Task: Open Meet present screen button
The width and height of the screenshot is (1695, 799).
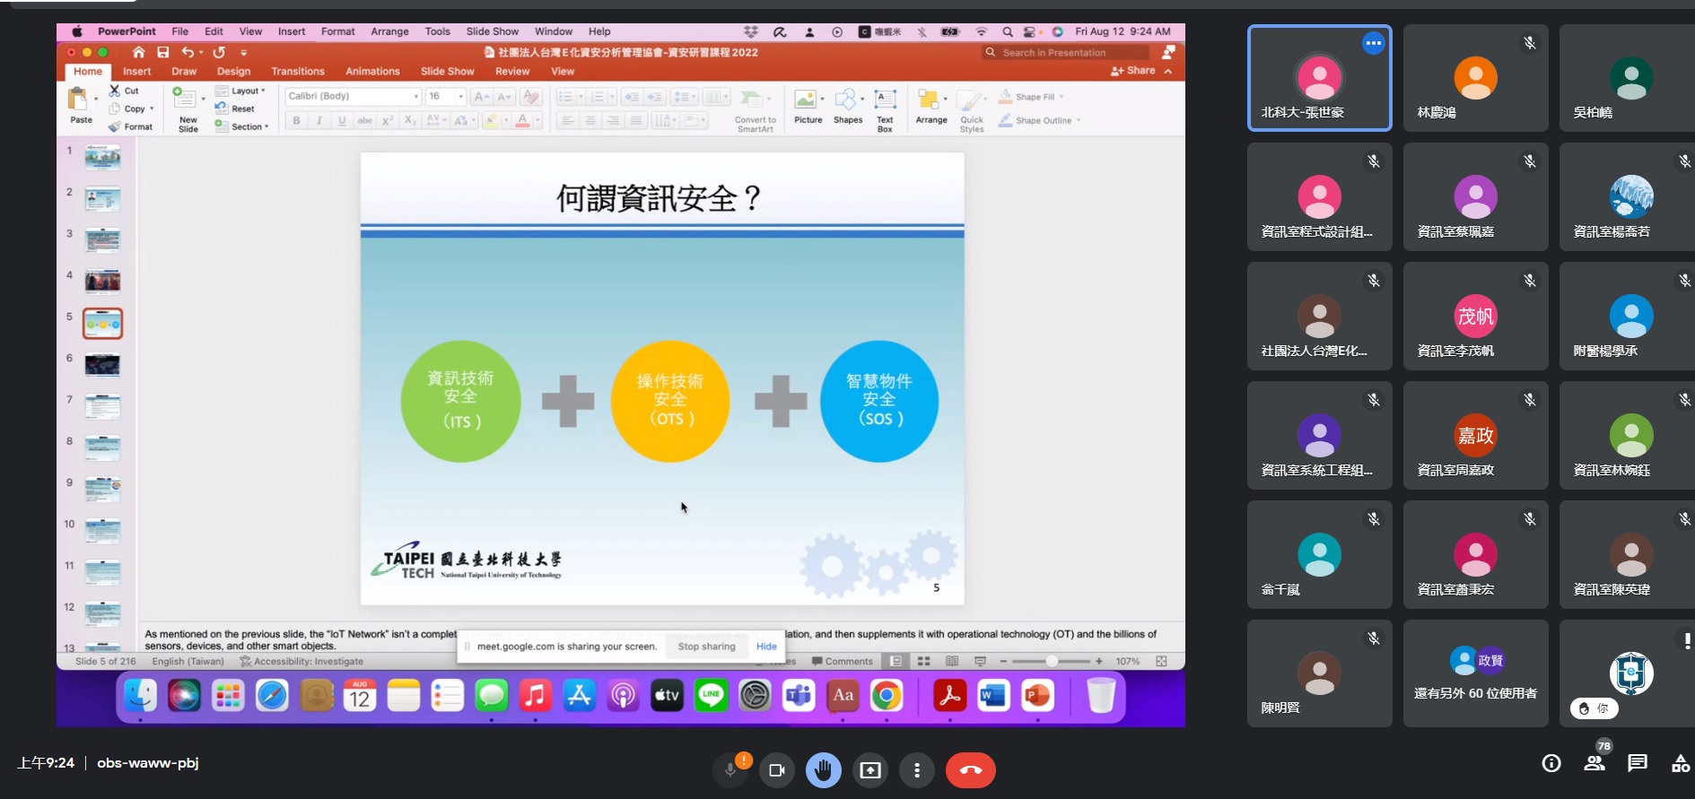Action: coord(870,770)
